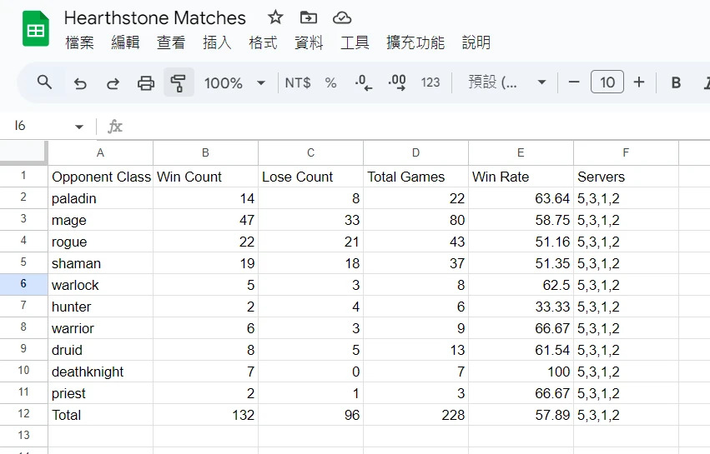Click the select-all corner box

24,152
